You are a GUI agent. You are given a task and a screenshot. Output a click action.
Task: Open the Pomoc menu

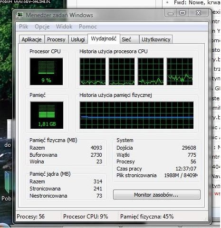pos(88,27)
